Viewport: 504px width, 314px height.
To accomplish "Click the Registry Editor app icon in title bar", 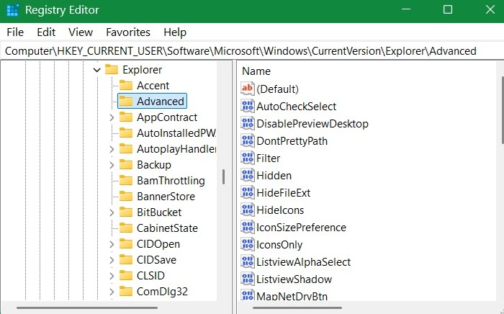I will [12, 10].
